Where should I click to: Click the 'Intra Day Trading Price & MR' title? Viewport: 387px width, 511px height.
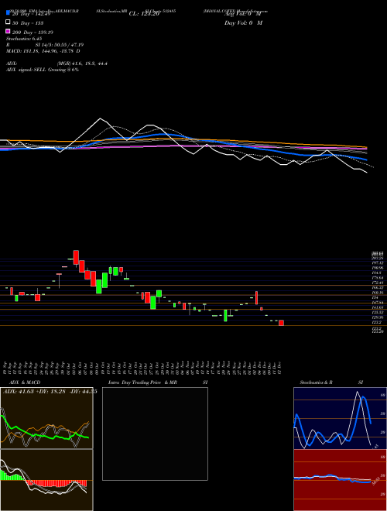coord(142,382)
